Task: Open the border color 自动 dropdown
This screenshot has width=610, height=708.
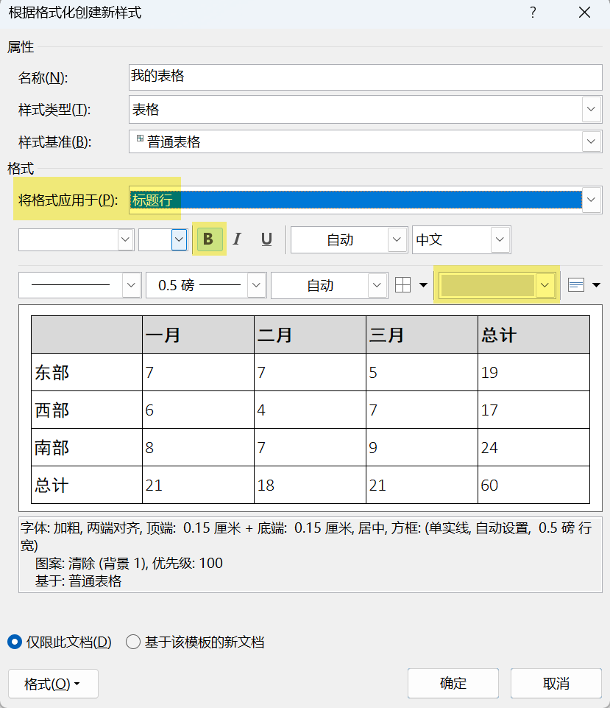Action: coord(377,285)
